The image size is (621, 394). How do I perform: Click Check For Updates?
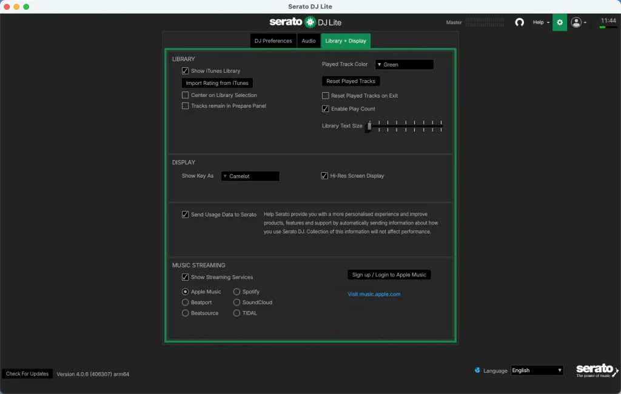(x=27, y=373)
